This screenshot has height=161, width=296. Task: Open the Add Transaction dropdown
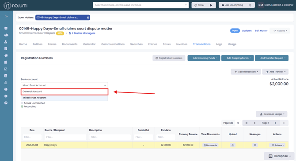[x=246, y=72]
